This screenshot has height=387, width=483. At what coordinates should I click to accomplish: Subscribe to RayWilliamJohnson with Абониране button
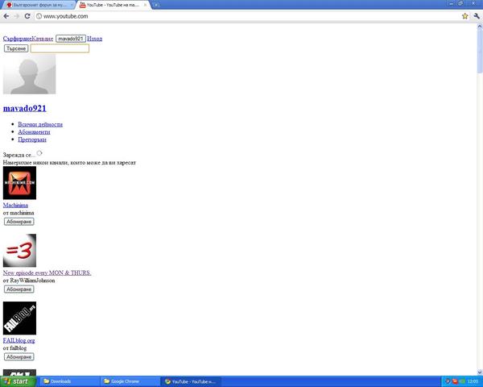(19, 289)
